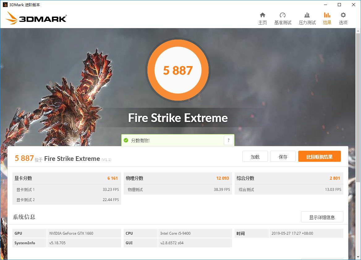Click the 加载 load button

[x=255, y=157]
